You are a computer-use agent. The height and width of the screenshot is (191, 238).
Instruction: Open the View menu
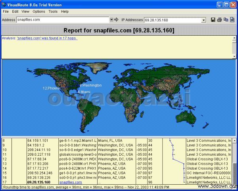click(x=25, y=11)
